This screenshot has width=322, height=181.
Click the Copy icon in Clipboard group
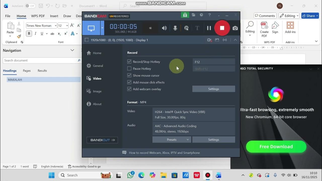click(x=19, y=30)
